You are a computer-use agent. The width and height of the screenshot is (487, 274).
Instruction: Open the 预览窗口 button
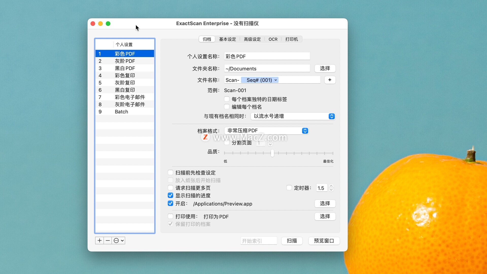[x=324, y=241]
